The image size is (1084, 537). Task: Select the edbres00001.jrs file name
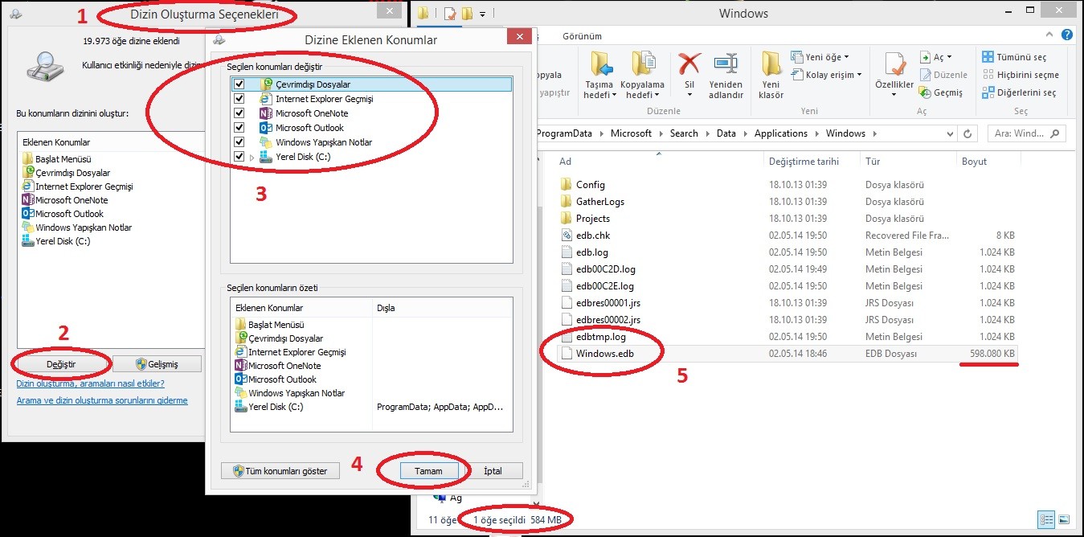[x=608, y=303]
